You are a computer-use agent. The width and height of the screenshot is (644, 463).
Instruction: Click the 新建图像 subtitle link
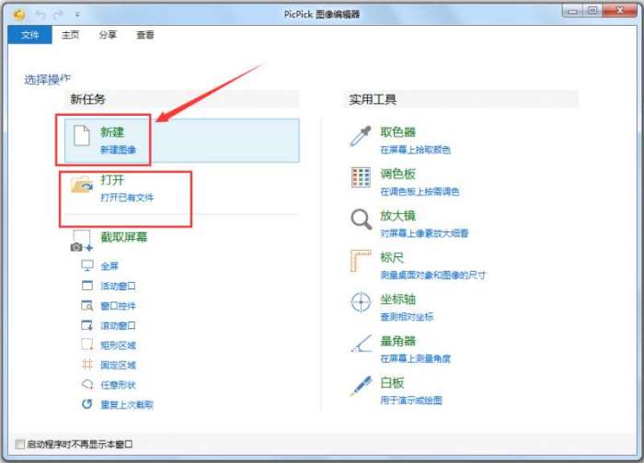click(118, 150)
